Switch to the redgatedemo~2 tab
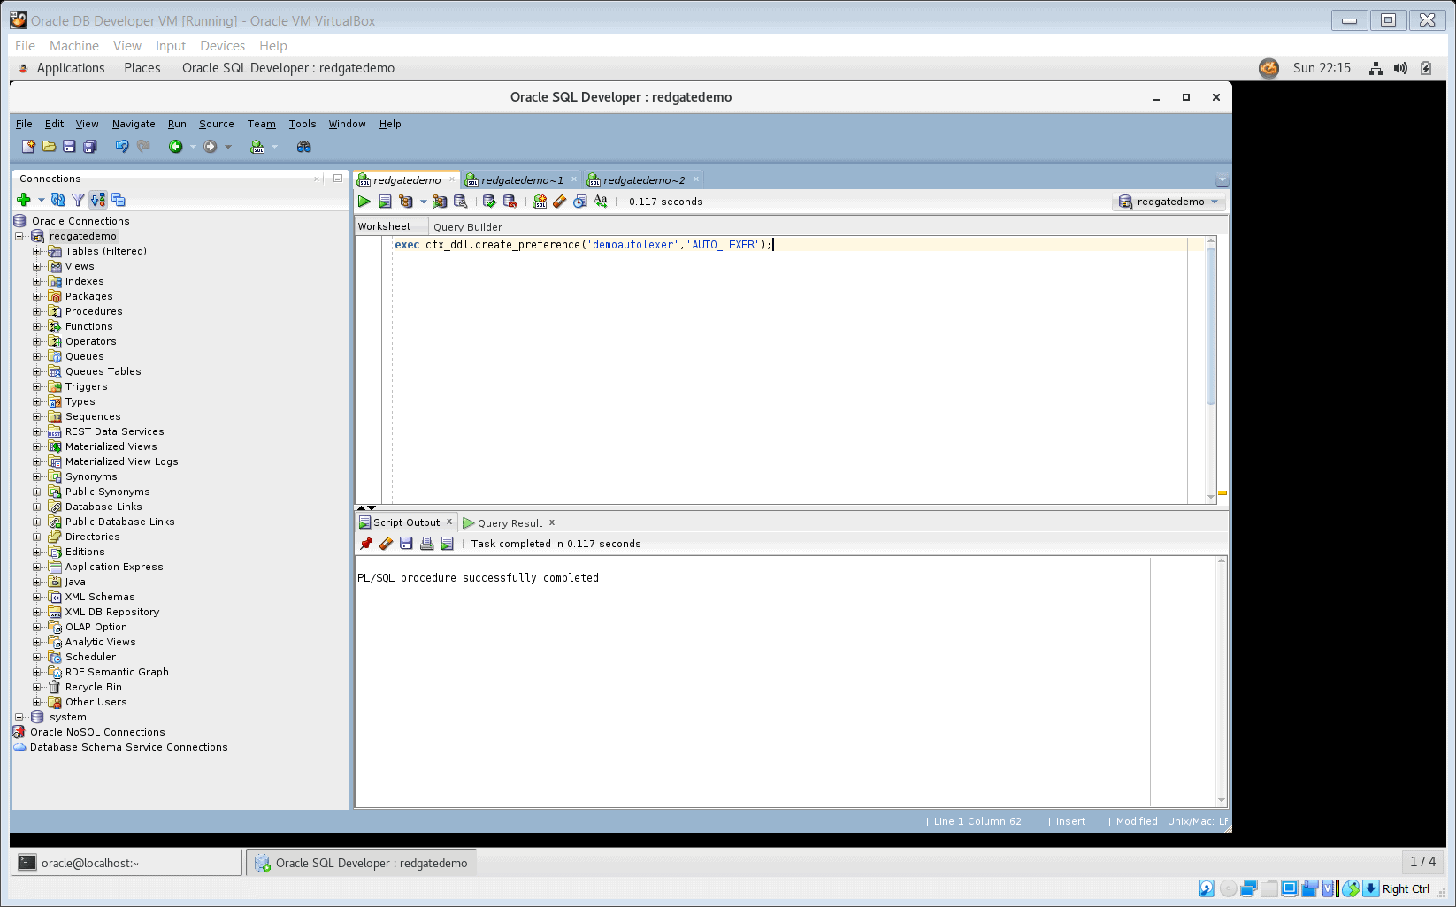The width and height of the screenshot is (1456, 907). pyautogui.click(x=644, y=179)
